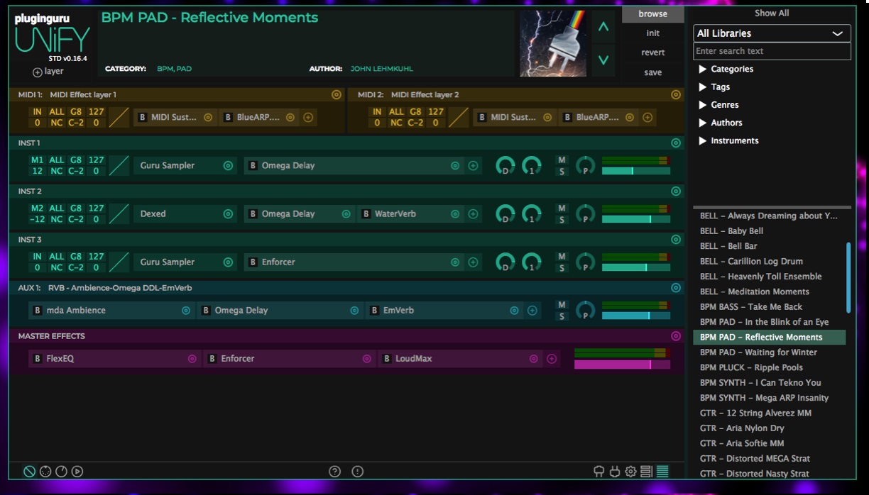Go to the next preset with the down arrow
Image resolution: width=869 pixels, height=495 pixels.
click(603, 60)
